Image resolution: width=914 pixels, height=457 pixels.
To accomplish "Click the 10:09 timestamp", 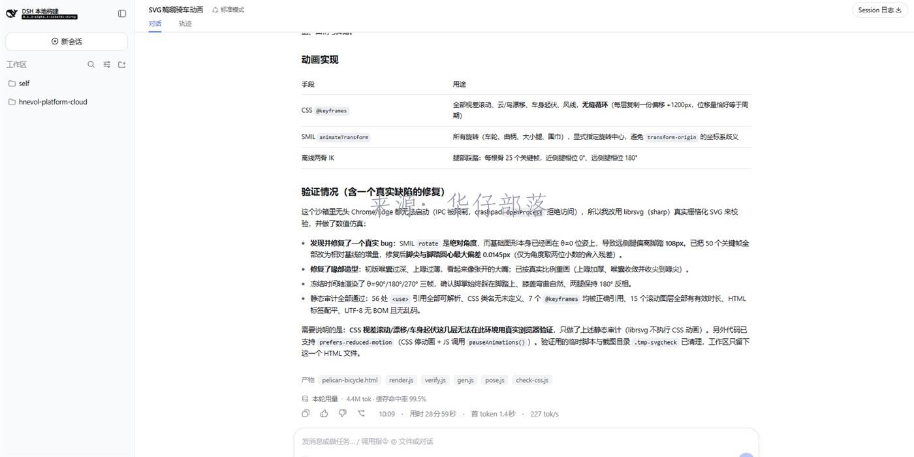I will click(387, 414).
